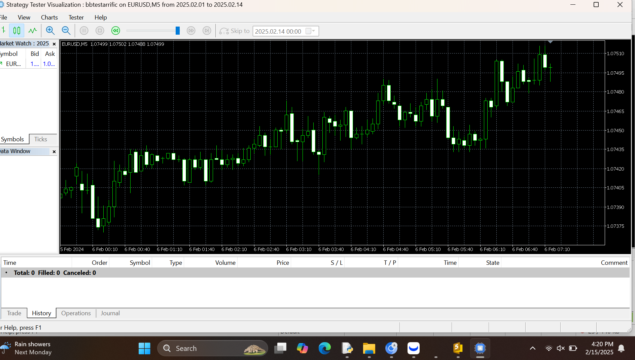The width and height of the screenshot is (635, 360).
Task: Zoom in on the chart
Action: (x=50, y=31)
